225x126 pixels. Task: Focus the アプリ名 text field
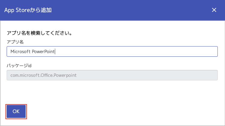point(112,51)
